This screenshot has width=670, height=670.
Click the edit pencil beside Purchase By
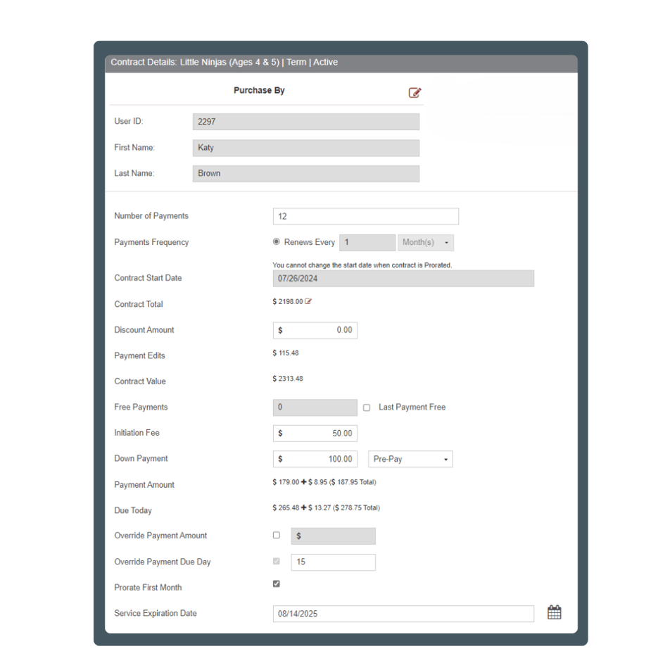pyautogui.click(x=415, y=92)
